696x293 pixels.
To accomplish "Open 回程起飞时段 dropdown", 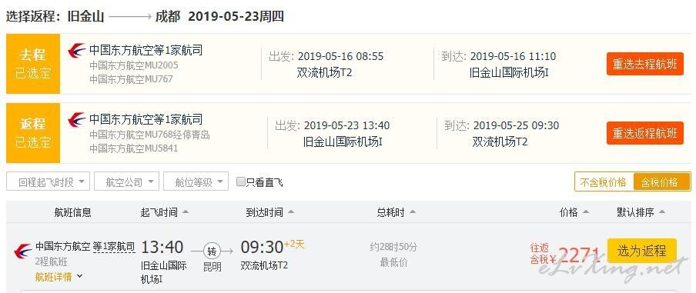I will coord(48,181).
